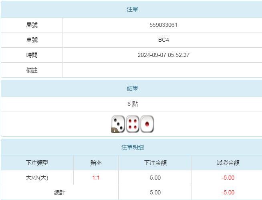Click the 總計 total row label
262x200 pixels.
click(x=60, y=192)
